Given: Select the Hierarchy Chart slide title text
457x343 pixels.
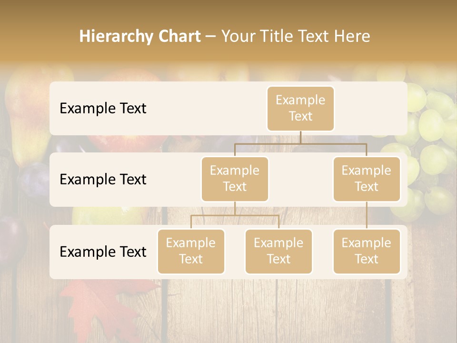Looking at the screenshot, I should (225, 36).
